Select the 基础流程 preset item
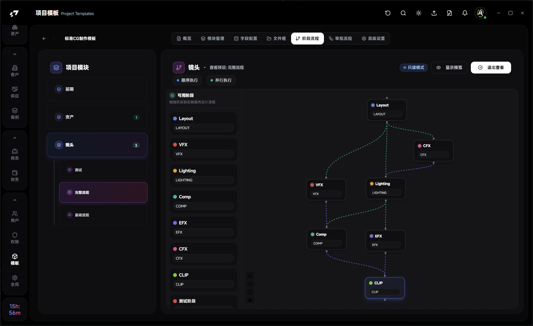The width and height of the screenshot is (533, 326). coord(103,215)
